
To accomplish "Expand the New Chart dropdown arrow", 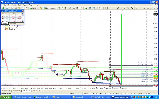I will tap(5, 8).
